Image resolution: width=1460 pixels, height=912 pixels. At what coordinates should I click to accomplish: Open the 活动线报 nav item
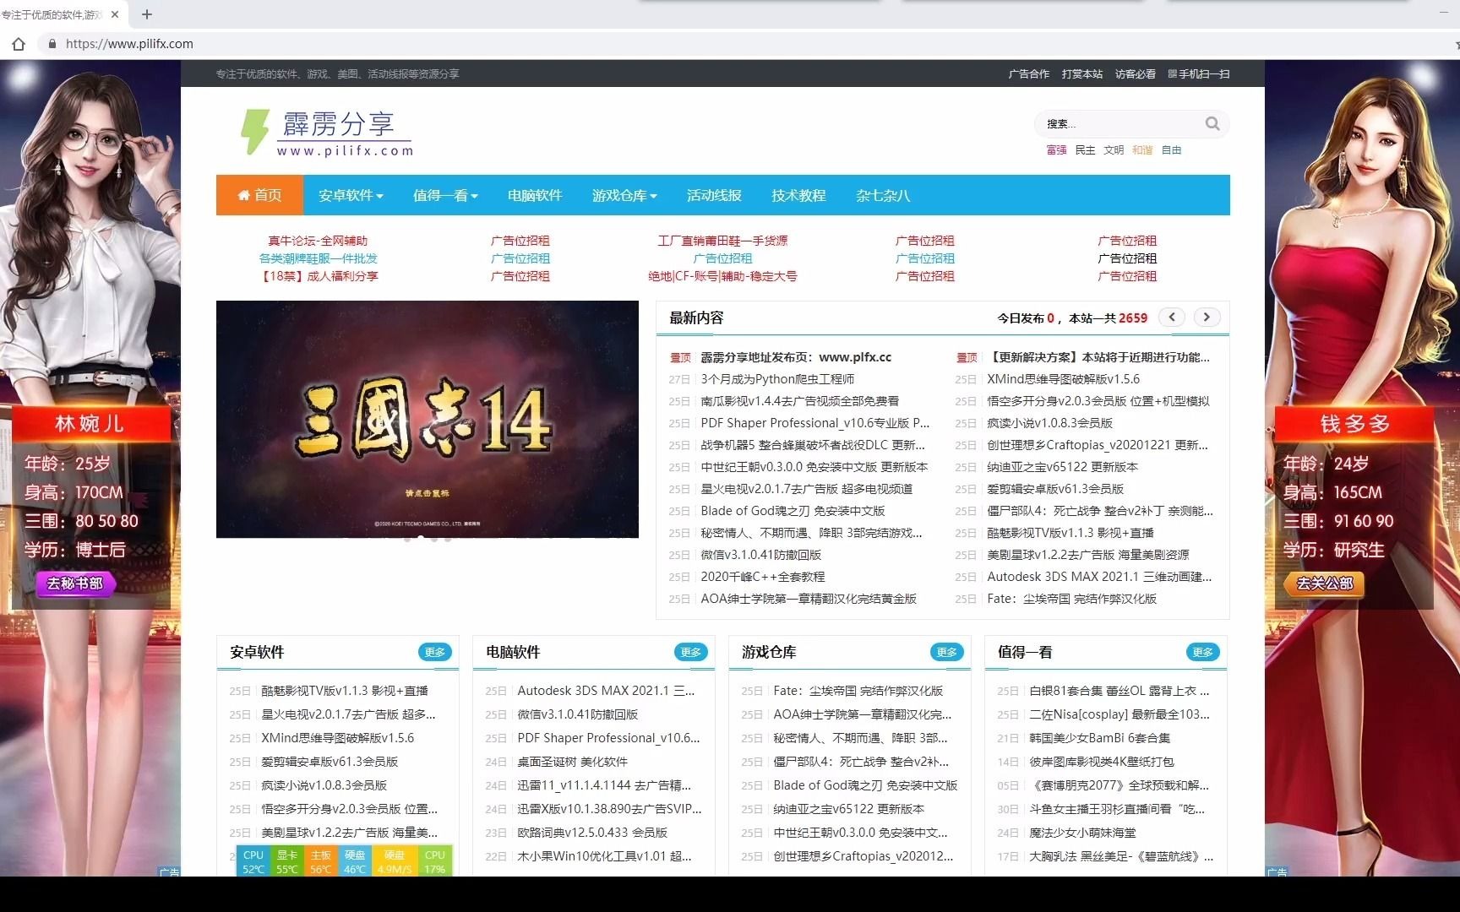tap(714, 195)
